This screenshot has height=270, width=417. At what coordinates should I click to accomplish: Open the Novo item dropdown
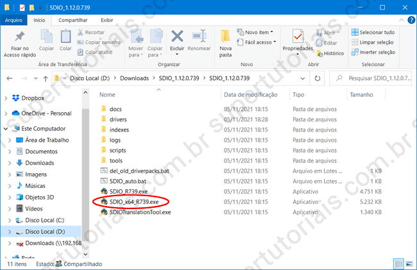[x=256, y=32]
